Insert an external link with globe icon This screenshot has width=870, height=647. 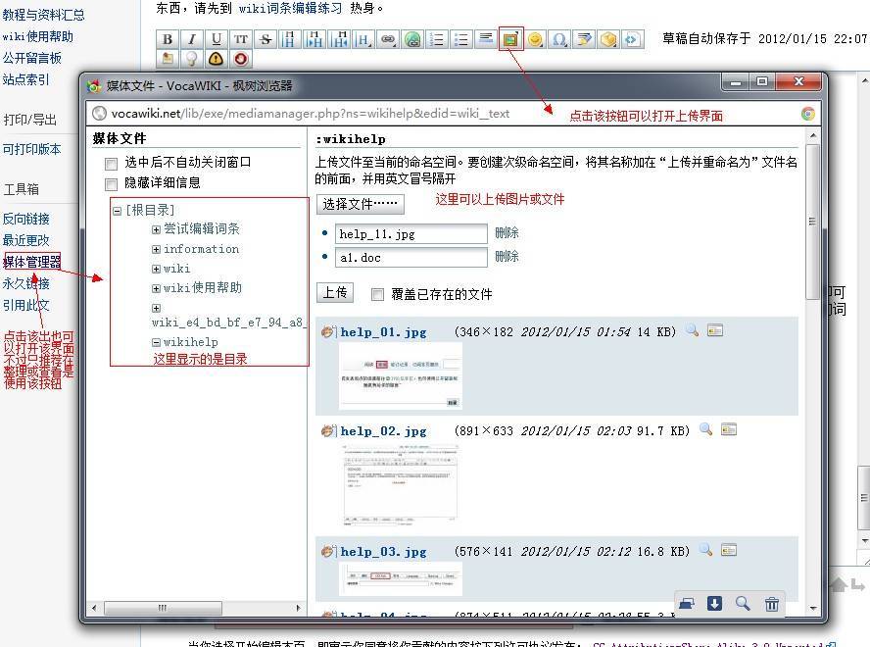point(412,39)
